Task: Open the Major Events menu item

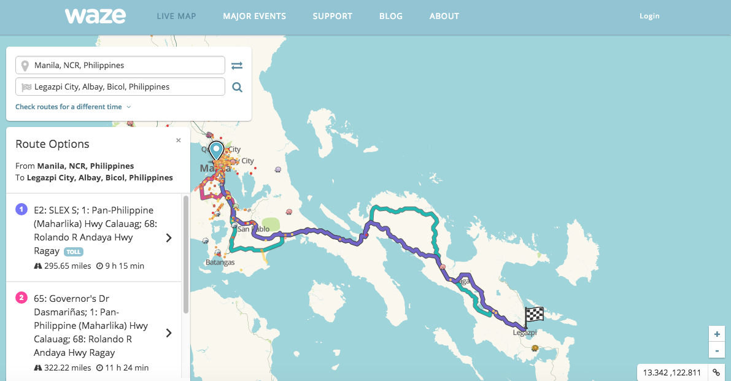Action: click(255, 17)
